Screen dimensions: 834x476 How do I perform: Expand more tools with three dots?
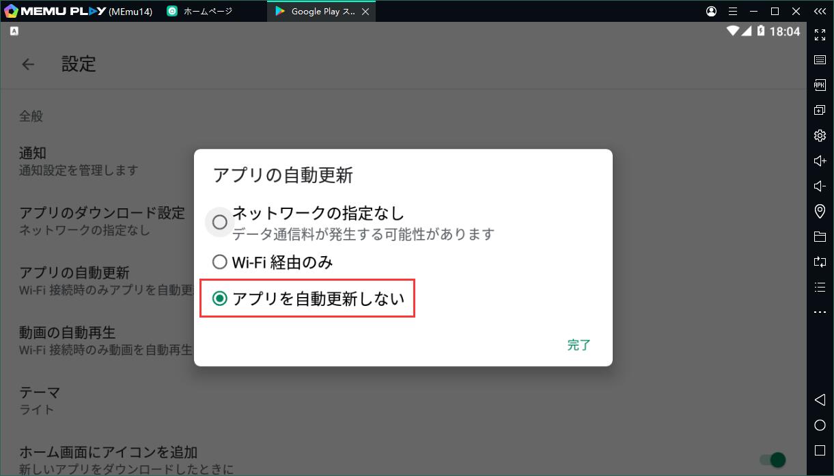point(820,312)
